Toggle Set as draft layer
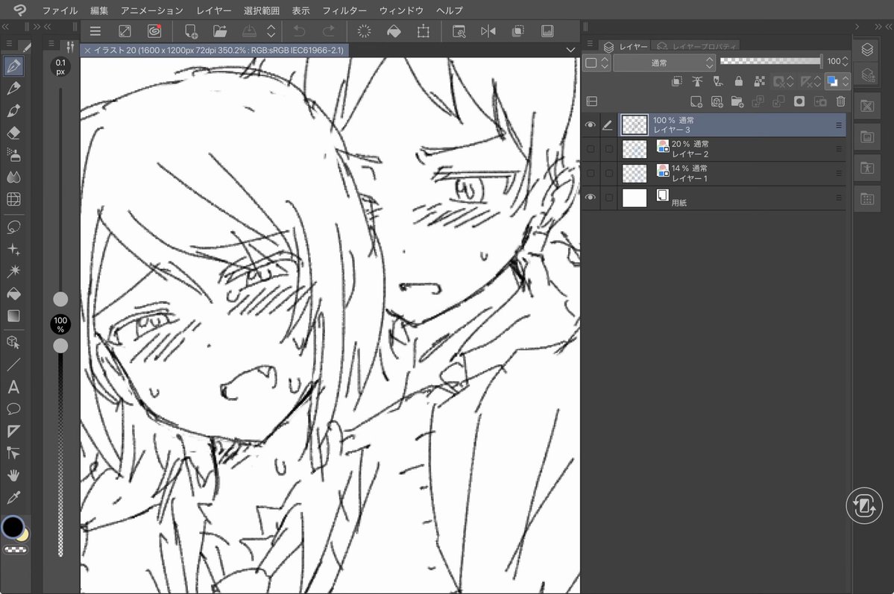 (x=718, y=81)
